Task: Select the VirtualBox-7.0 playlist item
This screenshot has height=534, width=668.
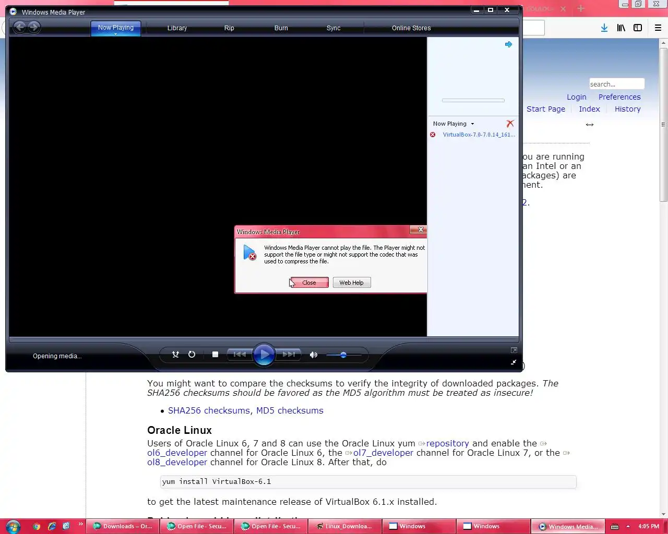Action: coord(479,135)
